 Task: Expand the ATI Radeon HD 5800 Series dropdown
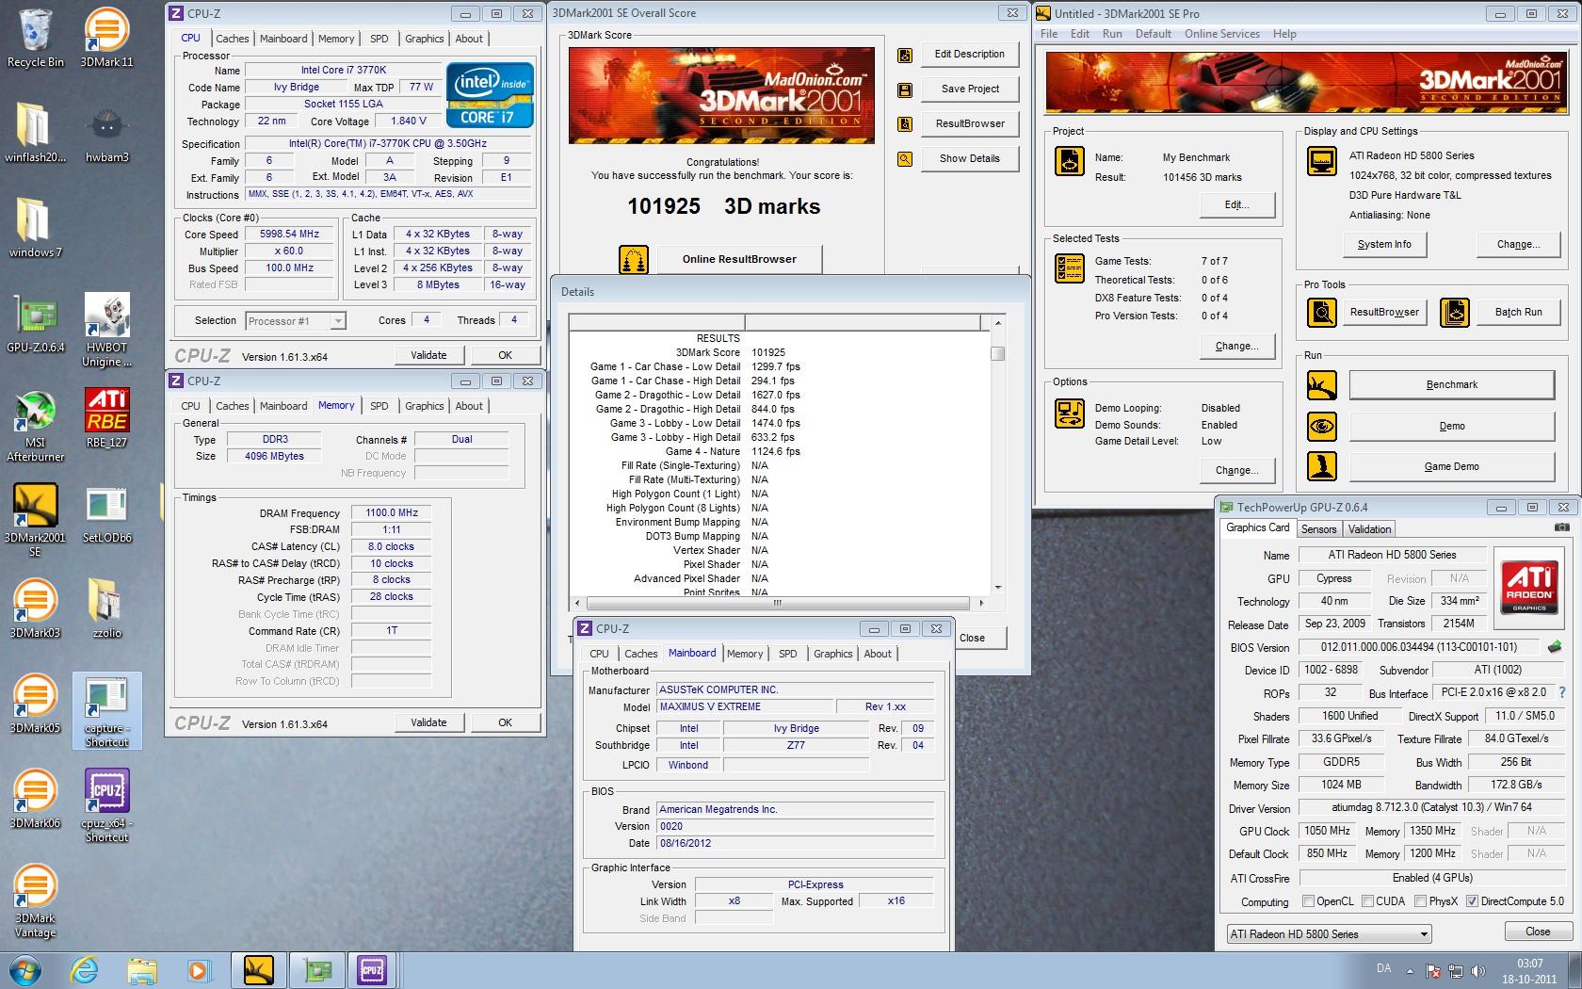[x=1328, y=933]
